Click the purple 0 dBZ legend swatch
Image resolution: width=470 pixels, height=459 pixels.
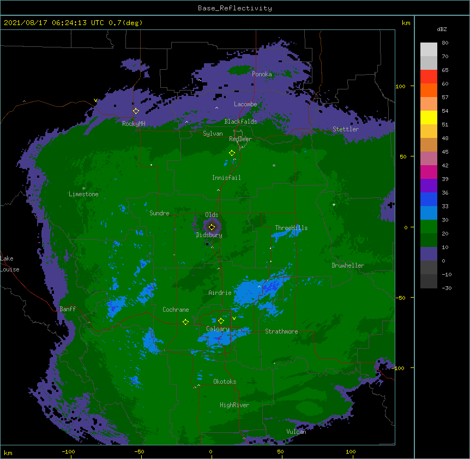click(x=429, y=254)
